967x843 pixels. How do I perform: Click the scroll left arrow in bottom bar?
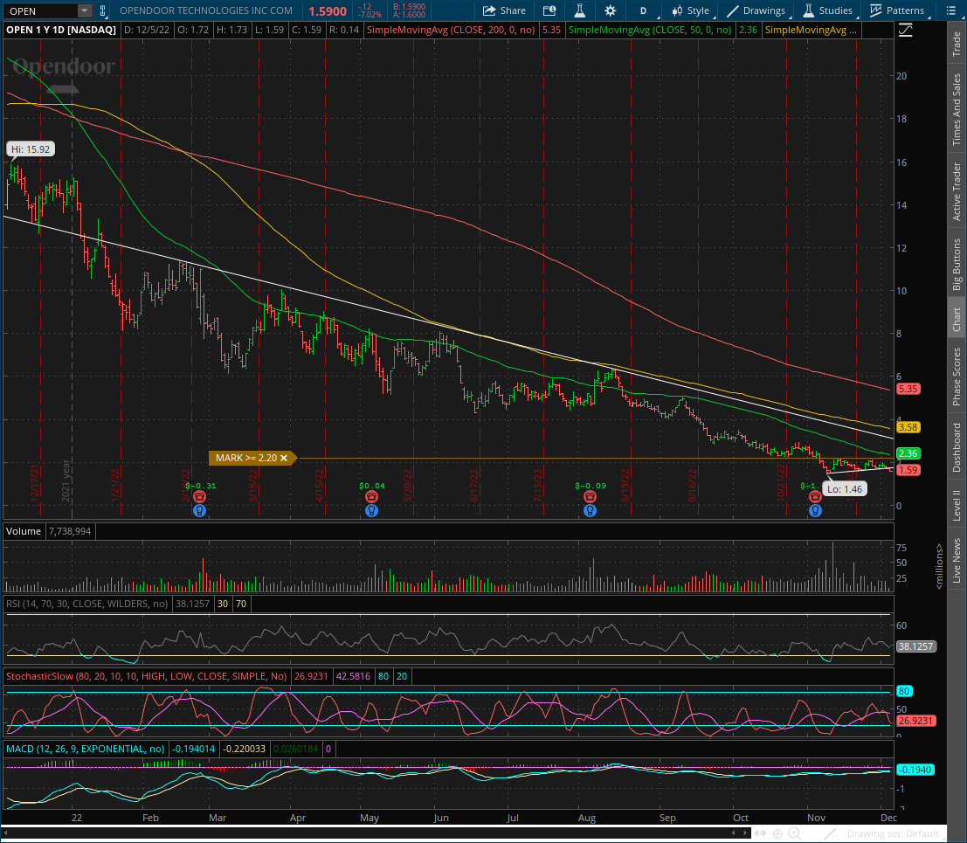[x=733, y=833]
